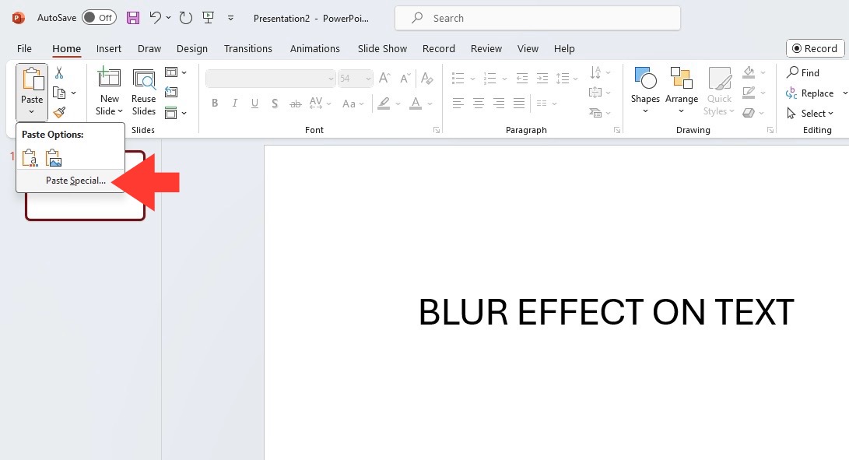This screenshot has height=460, width=849.
Task: Open Line Spacing options
Action: pyautogui.click(x=567, y=79)
